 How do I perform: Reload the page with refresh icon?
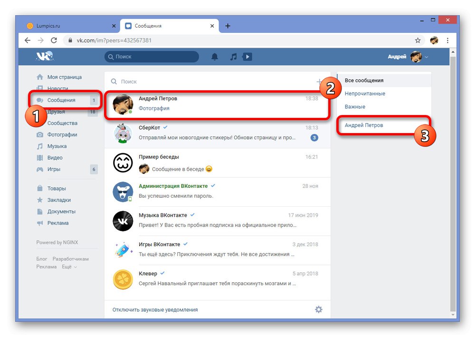tap(54, 40)
